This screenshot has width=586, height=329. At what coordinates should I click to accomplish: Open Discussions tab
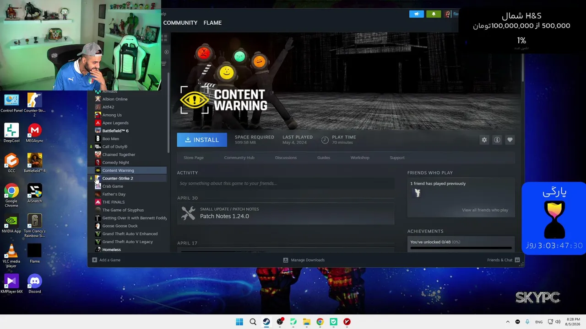286,158
